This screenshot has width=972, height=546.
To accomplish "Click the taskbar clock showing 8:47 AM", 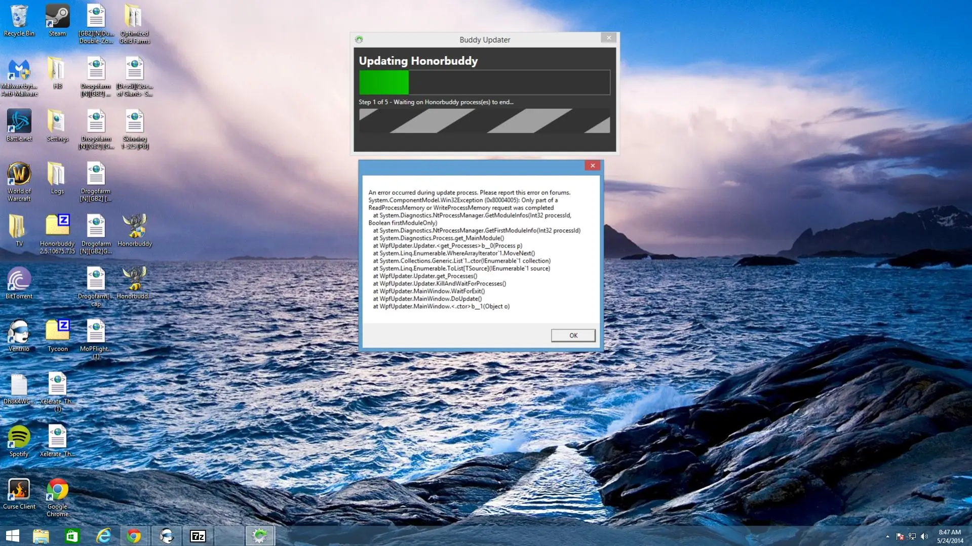I will [950, 536].
